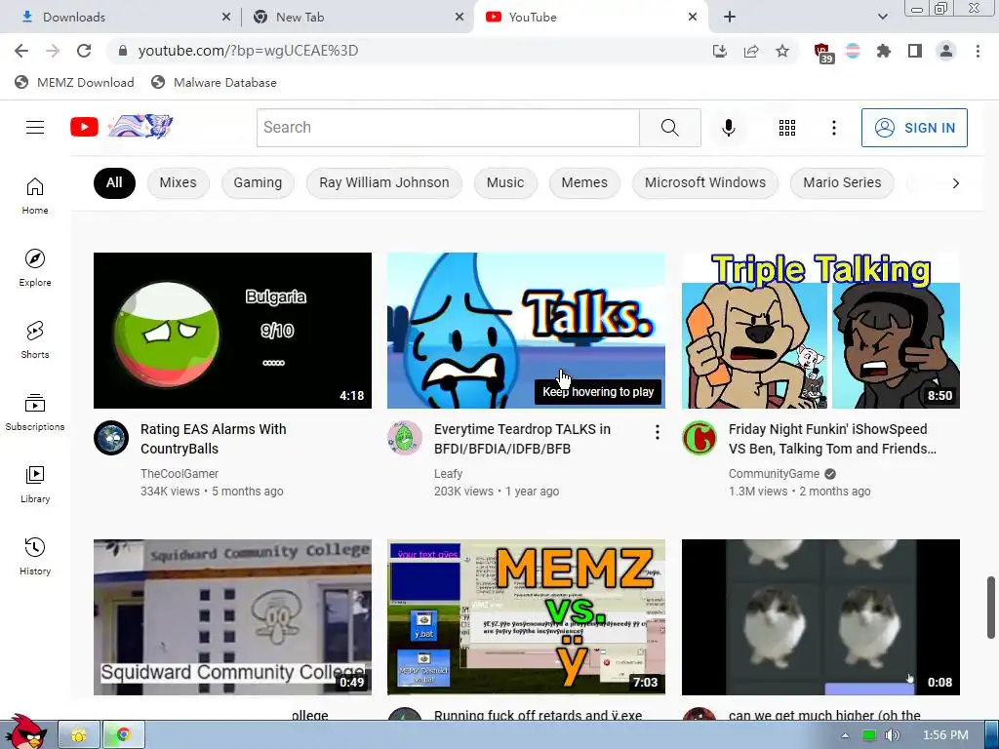Open Chrome from the taskbar

[124, 735]
